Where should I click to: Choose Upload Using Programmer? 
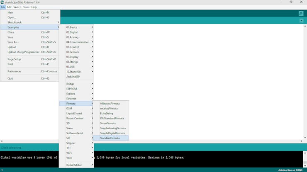(x=23, y=52)
